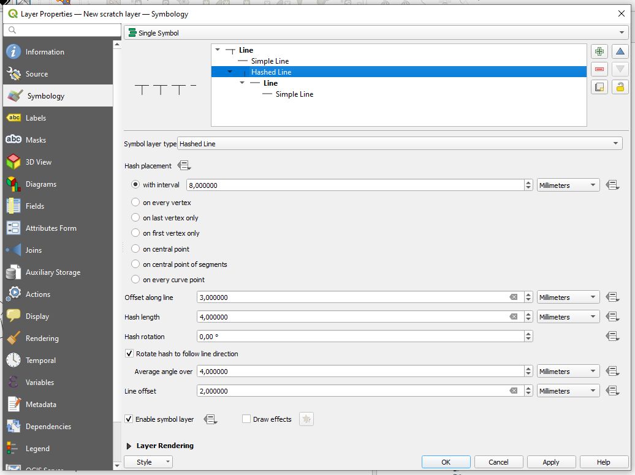
Task: Open the Diagrams tab in sidebar
Action: 40,184
